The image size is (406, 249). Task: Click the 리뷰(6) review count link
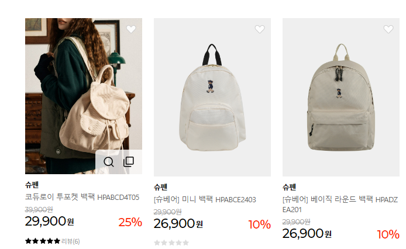tap(71, 241)
